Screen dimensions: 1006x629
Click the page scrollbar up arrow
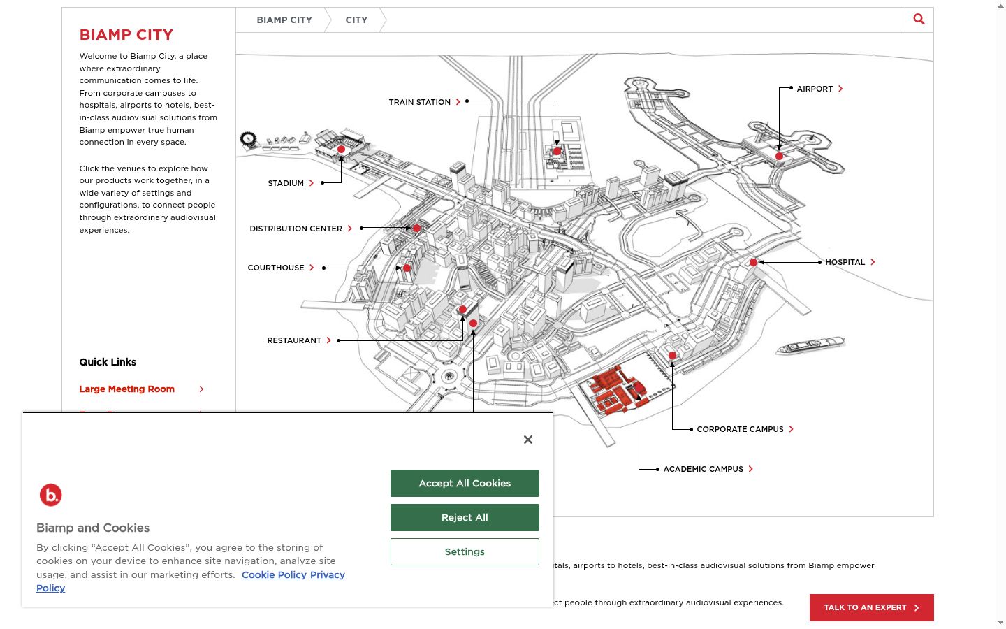(x=1000, y=6)
